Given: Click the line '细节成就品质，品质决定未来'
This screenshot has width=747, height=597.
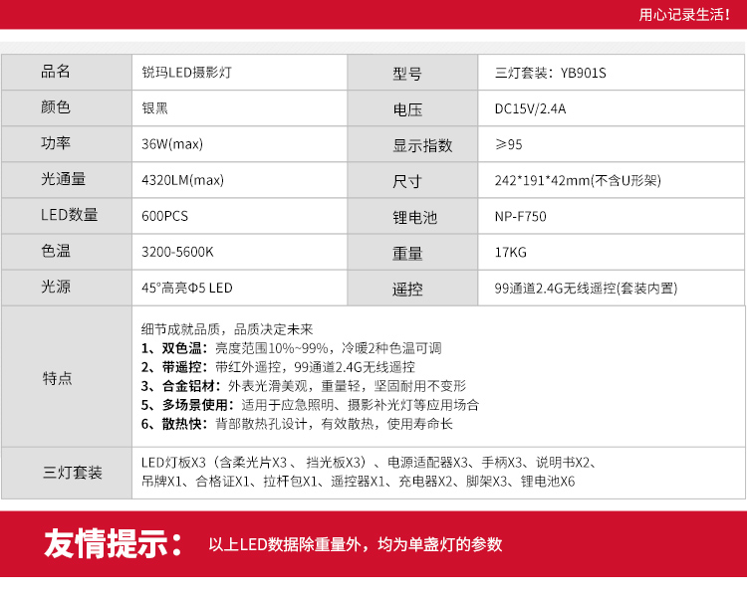Looking at the screenshot, I should point(227,329).
